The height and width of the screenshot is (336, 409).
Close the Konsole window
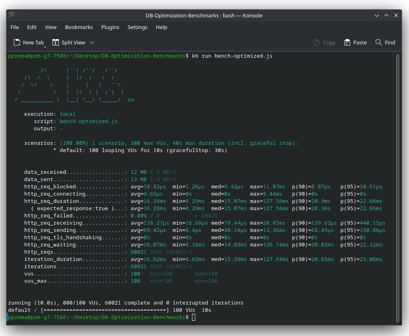[x=396, y=15]
